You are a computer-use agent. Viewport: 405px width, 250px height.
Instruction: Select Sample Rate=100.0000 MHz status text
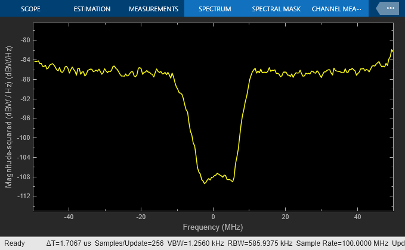pos(342,243)
